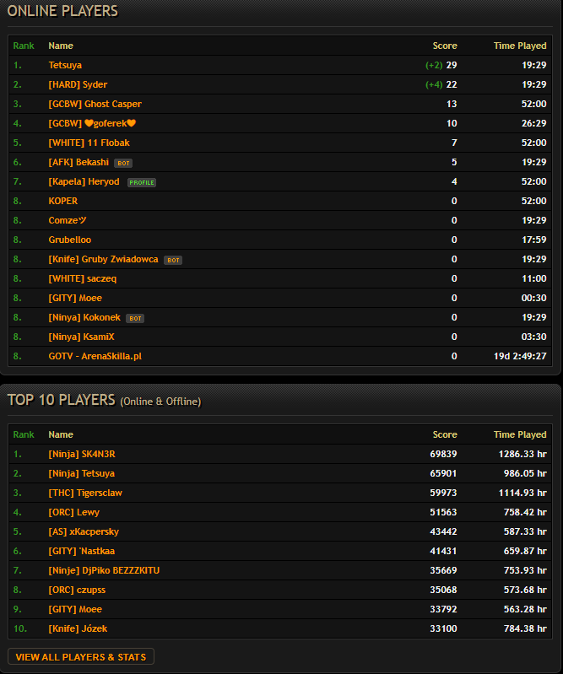Select [AS] xKacpersky in top players
Screen dimensions: 563x674
point(84,531)
